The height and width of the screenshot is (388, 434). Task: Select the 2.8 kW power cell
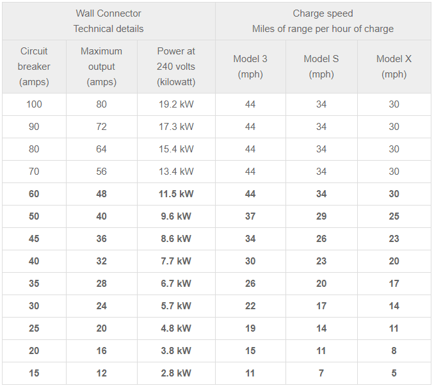pyautogui.click(x=176, y=373)
